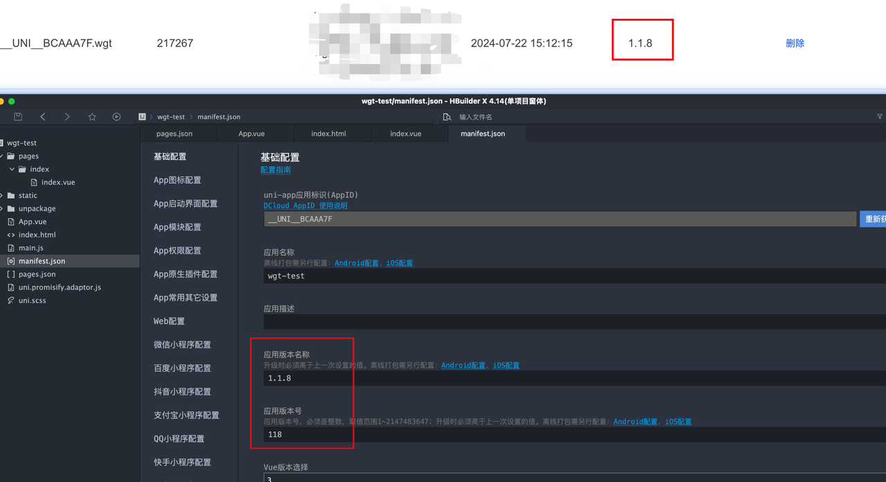Collapse the index folder in file tree
Image resolution: width=886 pixels, height=482 pixels.
(12, 169)
